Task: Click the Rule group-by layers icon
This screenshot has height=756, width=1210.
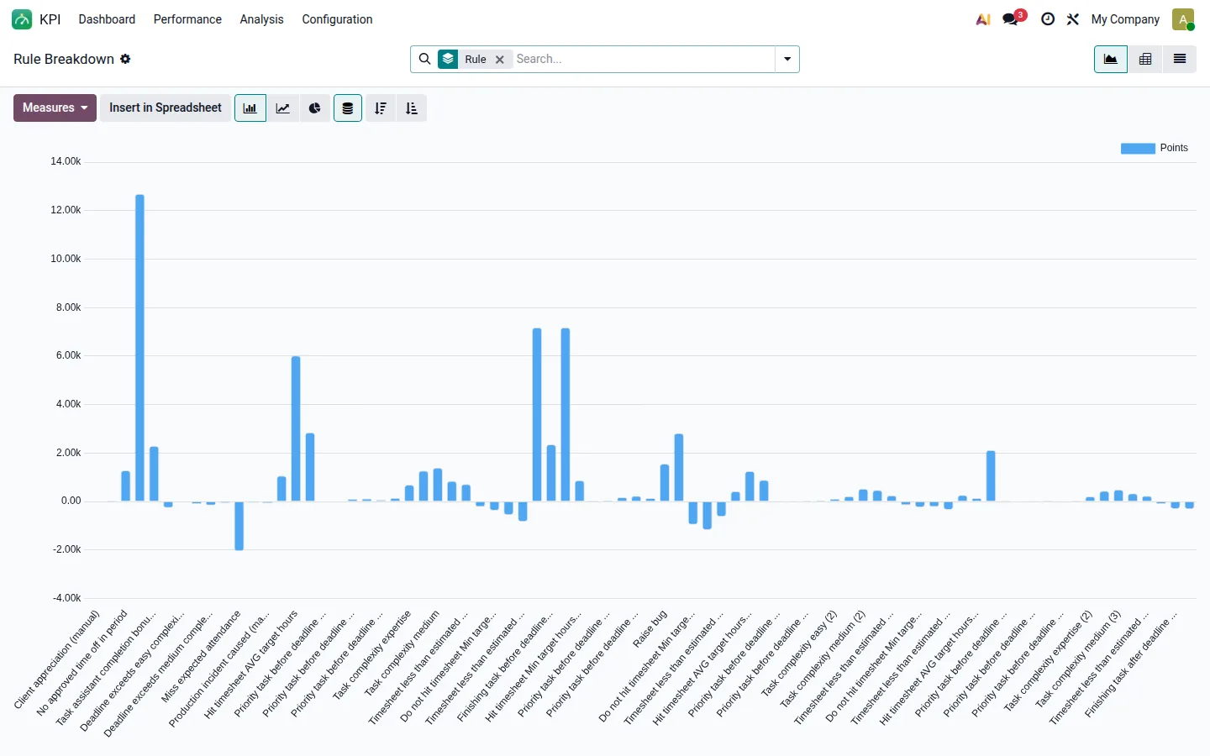Action: point(449,59)
